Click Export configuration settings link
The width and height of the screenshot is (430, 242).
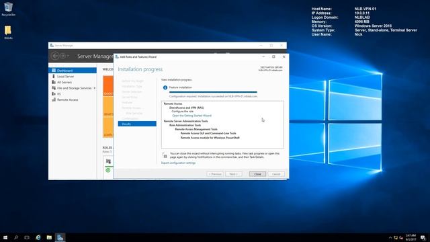click(x=178, y=163)
